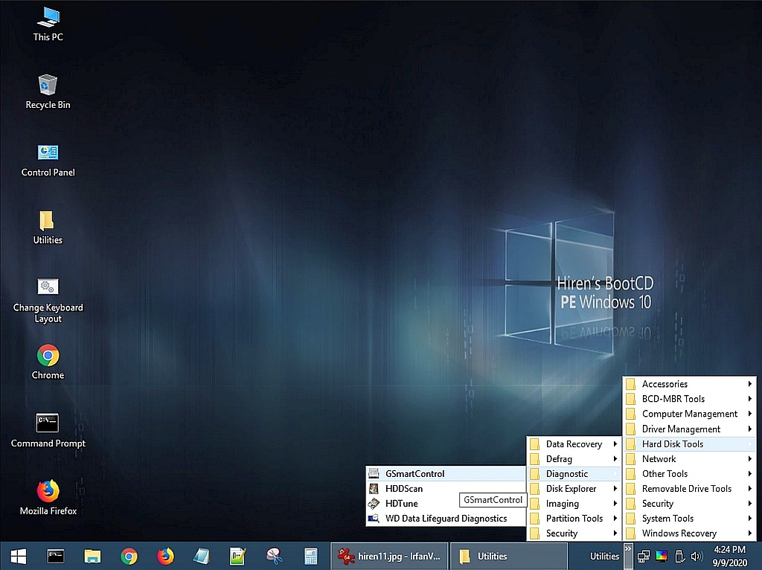
Task: Click the network icon in the system tray
Action: point(644,557)
